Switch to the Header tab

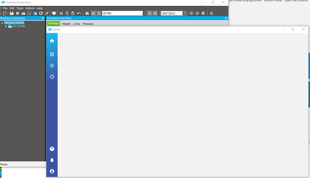click(66, 24)
